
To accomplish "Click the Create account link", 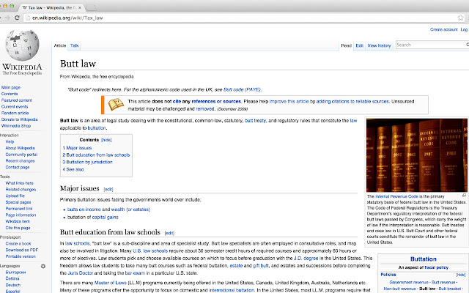I will coord(443,29).
